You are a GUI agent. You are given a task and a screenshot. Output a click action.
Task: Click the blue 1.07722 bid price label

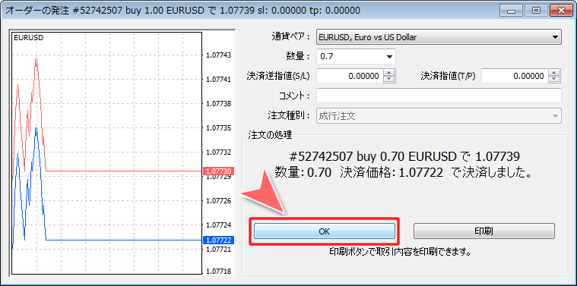(x=219, y=240)
